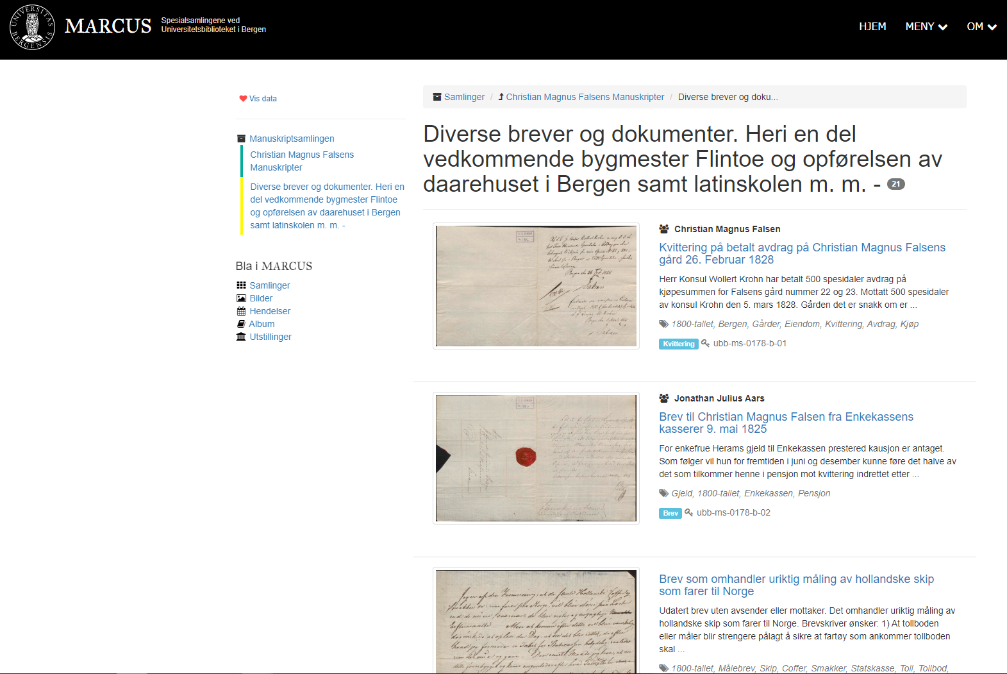Open the Vis data link

[x=263, y=99]
